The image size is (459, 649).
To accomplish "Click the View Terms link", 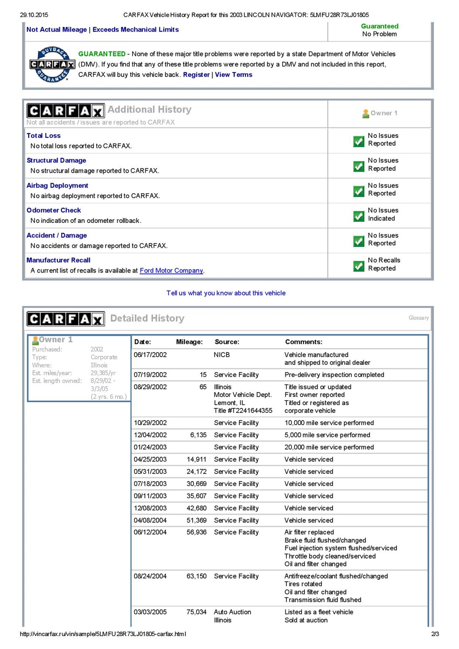I will (233, 75).
